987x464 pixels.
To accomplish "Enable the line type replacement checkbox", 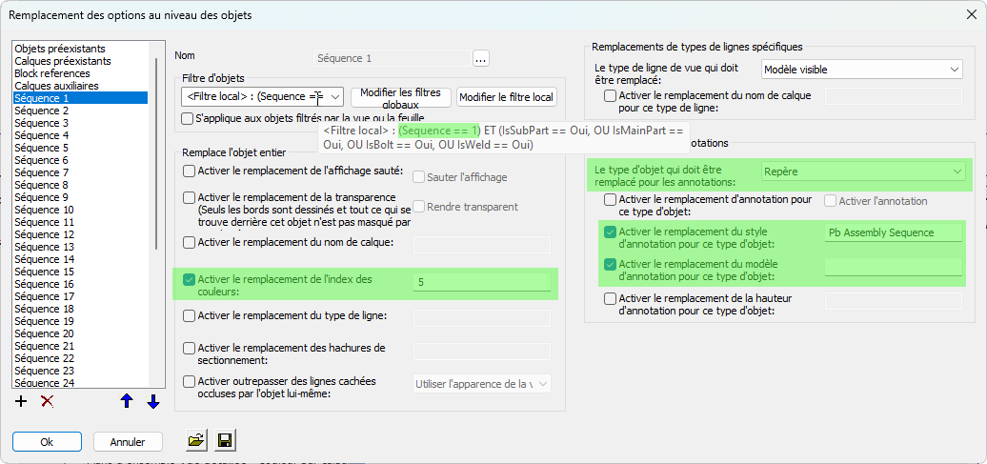I will point(189,316).
